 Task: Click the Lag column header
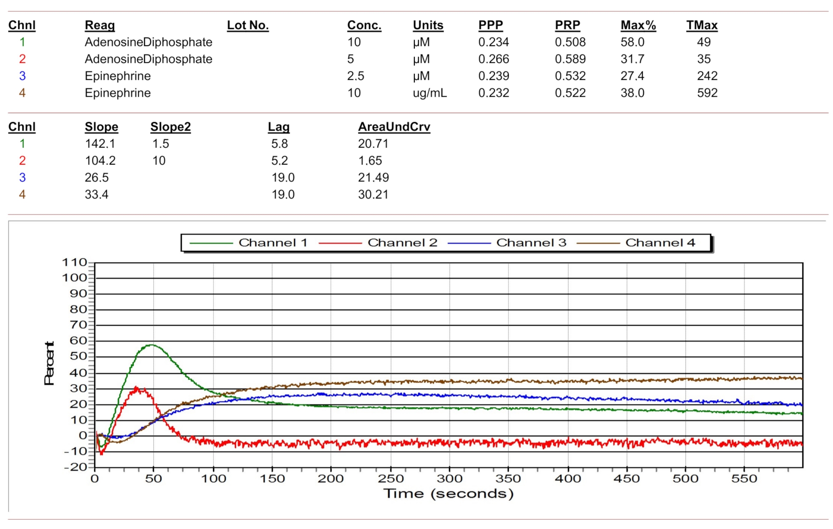279,127
